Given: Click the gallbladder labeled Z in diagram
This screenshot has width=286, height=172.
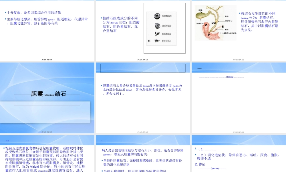Looking at the screenshot, I should point(206,25).
